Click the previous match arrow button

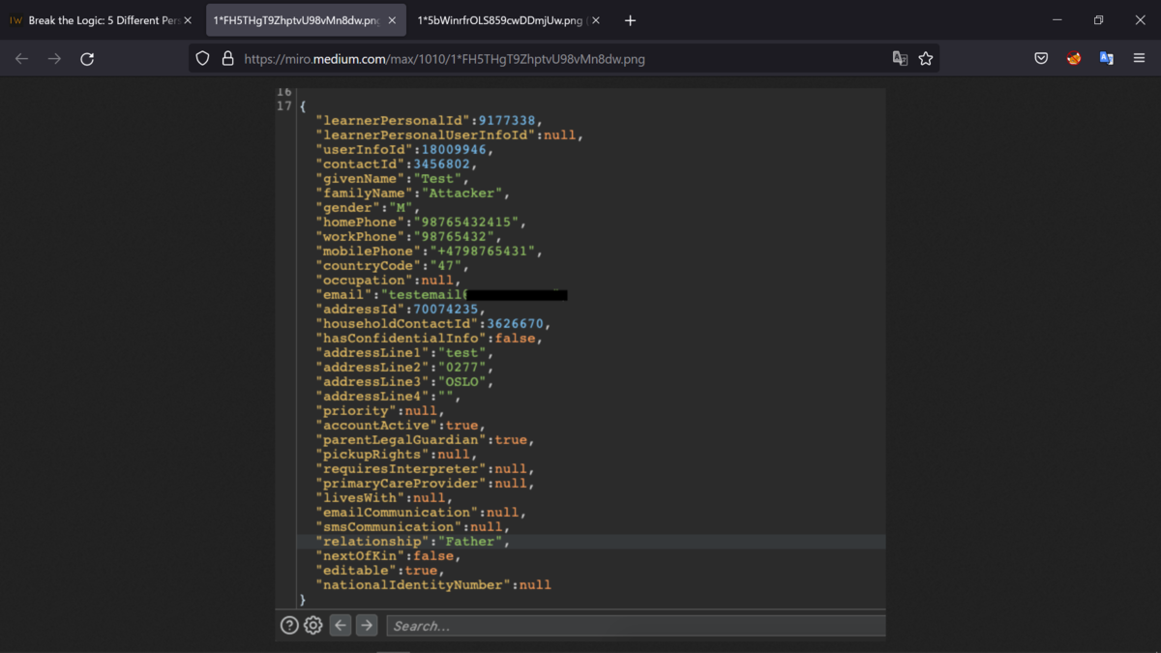click(341, 625)
